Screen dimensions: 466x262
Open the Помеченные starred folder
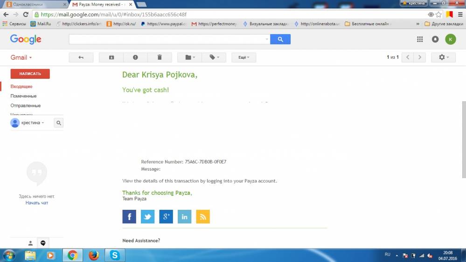[23, 96]
